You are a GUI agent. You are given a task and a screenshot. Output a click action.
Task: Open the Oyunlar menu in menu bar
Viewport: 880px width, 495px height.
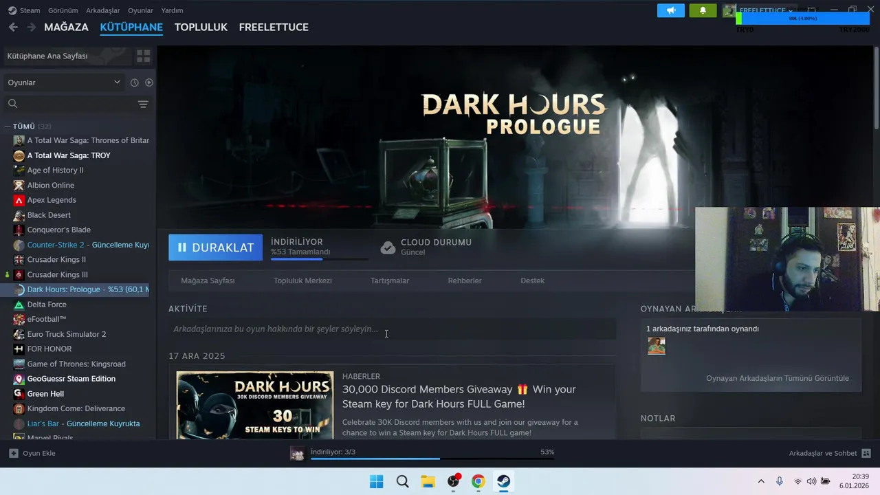click(x=140, y=10)
